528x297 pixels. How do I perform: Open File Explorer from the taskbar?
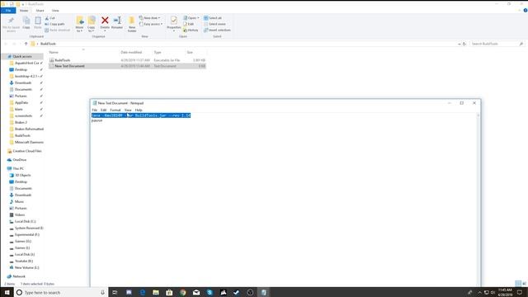point(156,292)
